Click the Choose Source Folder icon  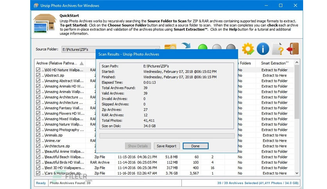pyautogui.click(x=170, y=46)
